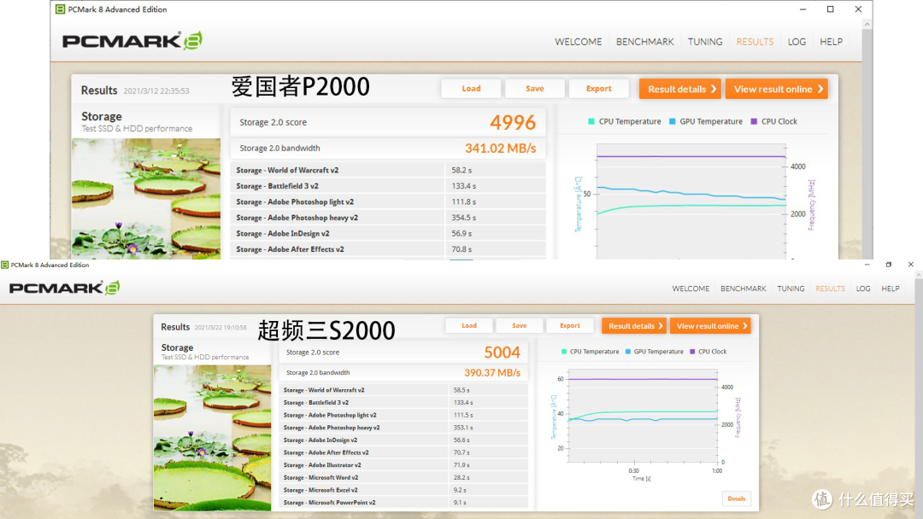Click CPU Clock legend swatch in bottom chart

(692, 352)
